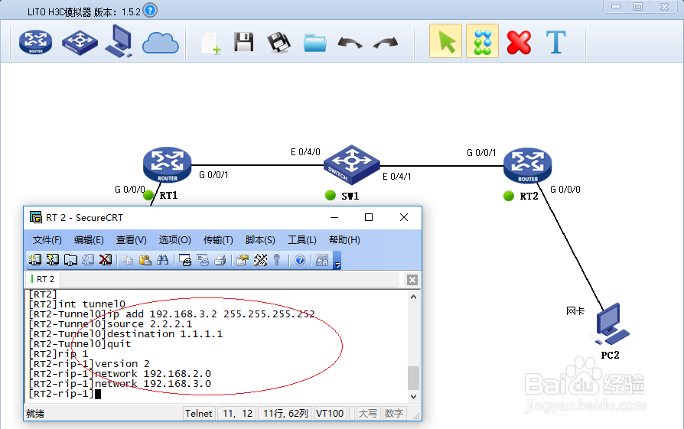This screenshot has height=429, width=684.
Task: Redo the last action
Action: click(x=386, y=43)
